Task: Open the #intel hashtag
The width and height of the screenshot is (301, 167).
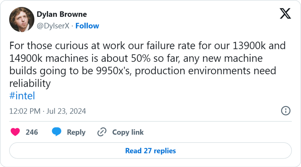Action: 22,96
